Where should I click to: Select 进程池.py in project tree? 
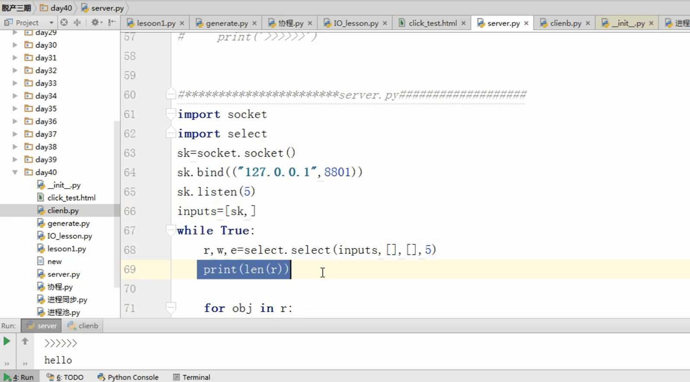58,312
